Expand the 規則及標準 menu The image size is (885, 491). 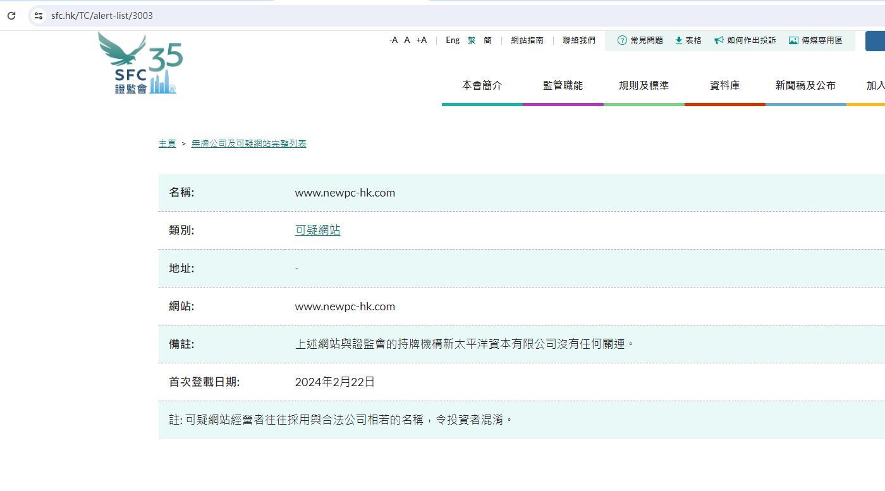[644, 85]
